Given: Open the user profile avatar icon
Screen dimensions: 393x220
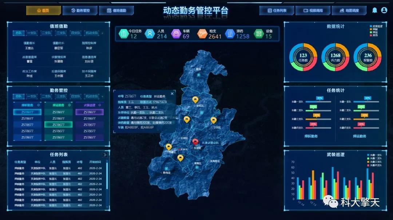Looking at the screenshot, I should click(x=384, y=10).
